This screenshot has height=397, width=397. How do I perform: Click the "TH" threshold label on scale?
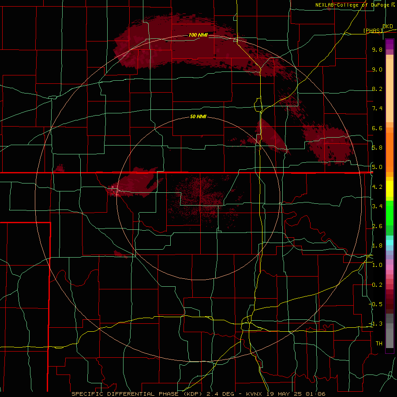coord(379,343)
